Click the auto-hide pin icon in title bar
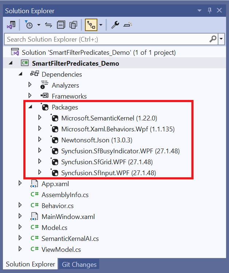Viewport: 229px width, 273px height. click(209, 11)
